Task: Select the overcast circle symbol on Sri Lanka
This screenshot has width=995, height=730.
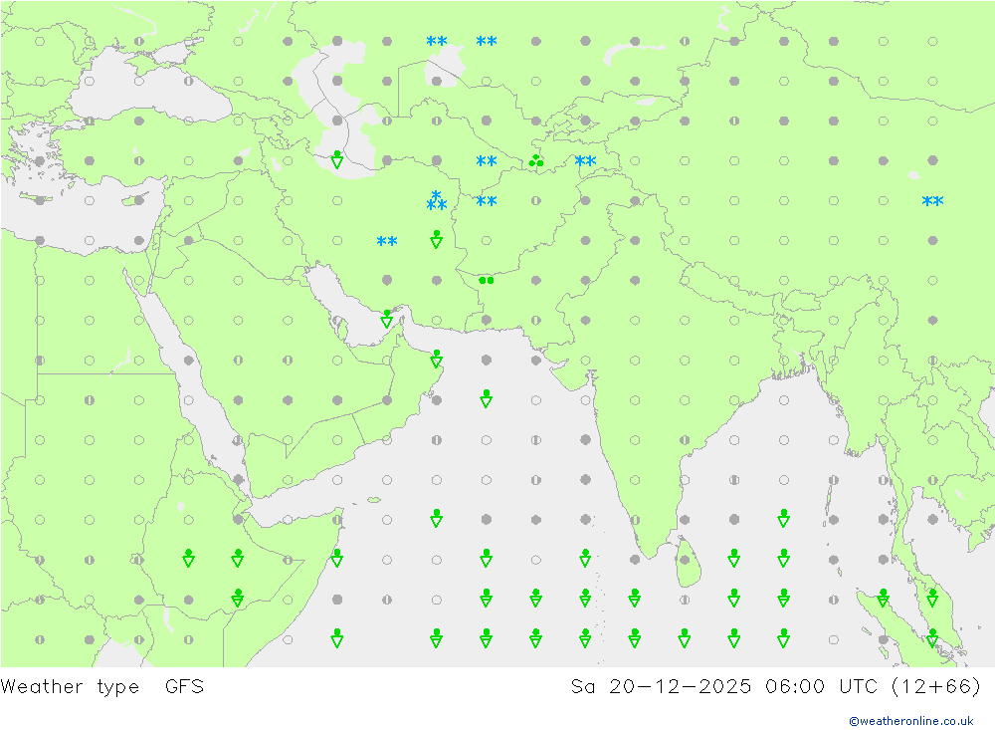Action: point(685,560)
